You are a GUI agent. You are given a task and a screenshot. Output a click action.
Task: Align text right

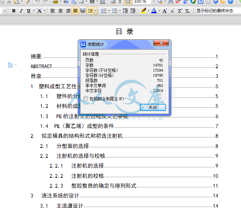(x=68, y=11)
